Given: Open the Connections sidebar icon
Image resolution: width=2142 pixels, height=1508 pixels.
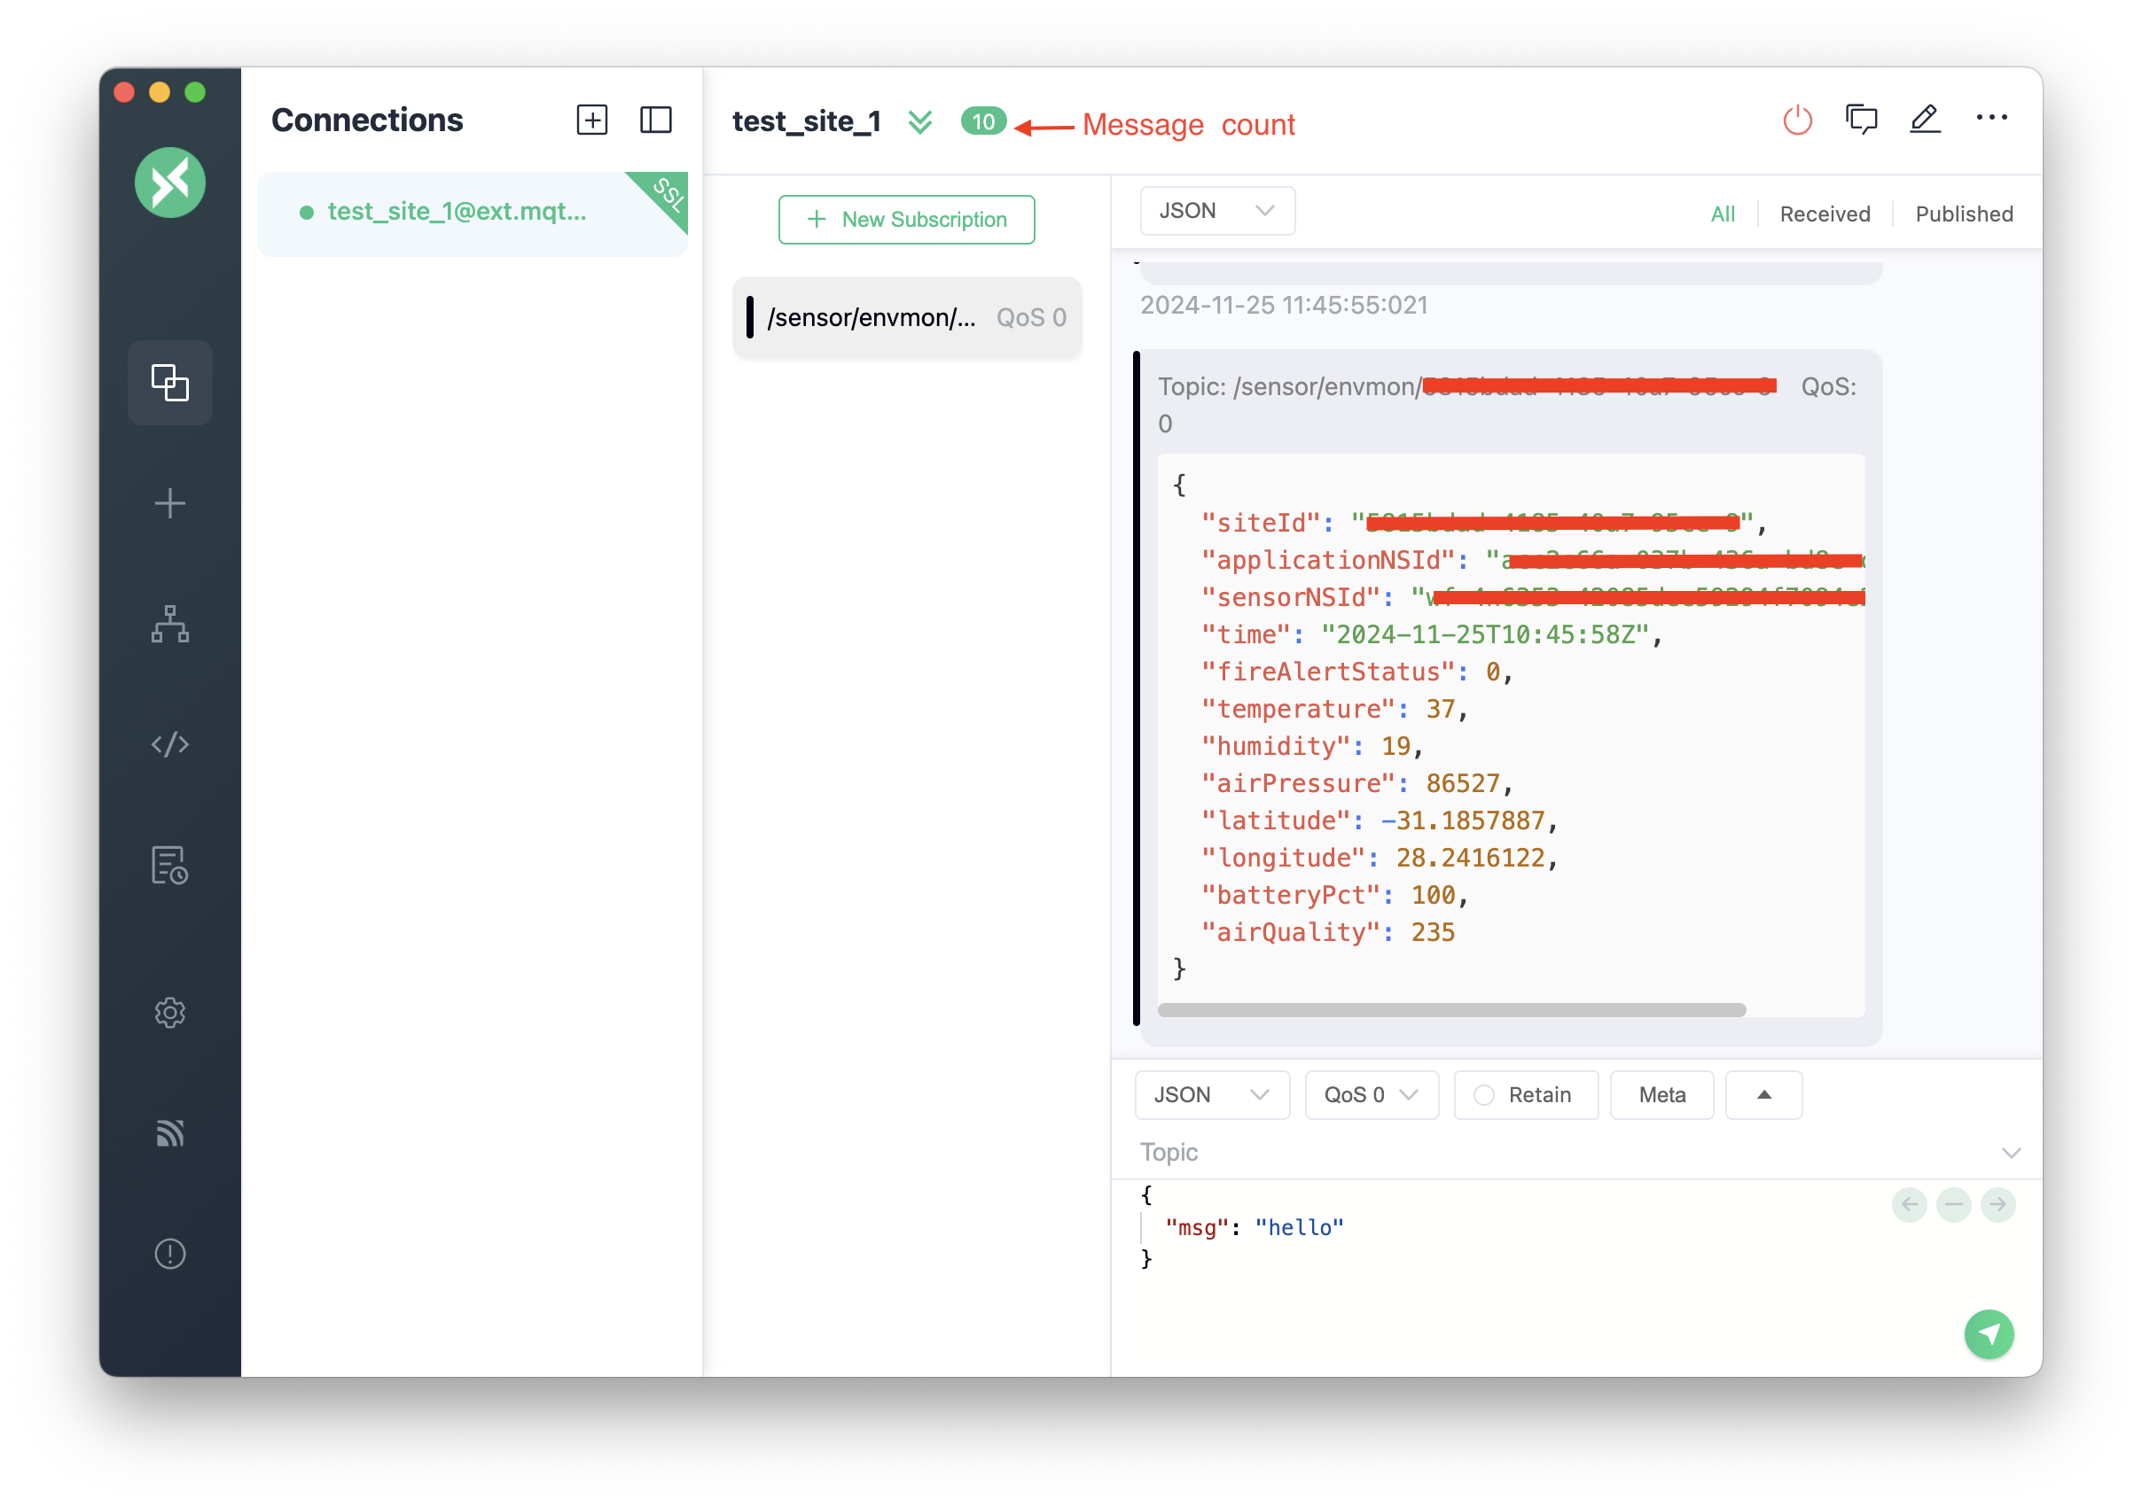Looking at the screenshot, I should (x=170, y=383).
